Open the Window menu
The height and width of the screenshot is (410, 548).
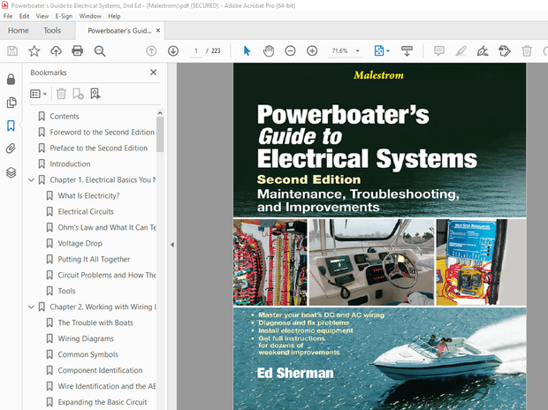click(x=90, y=16)
